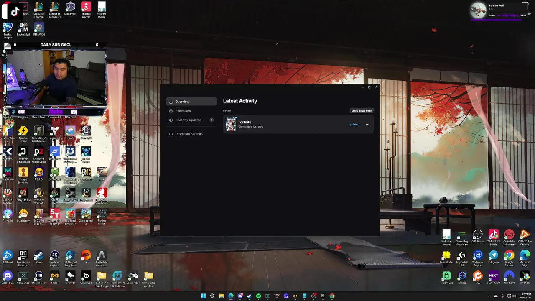Image resolution: width=535 pixels, height=301 pixels.
Task: Select R.E.P.O. desktop icon
Action: [39, 174]
